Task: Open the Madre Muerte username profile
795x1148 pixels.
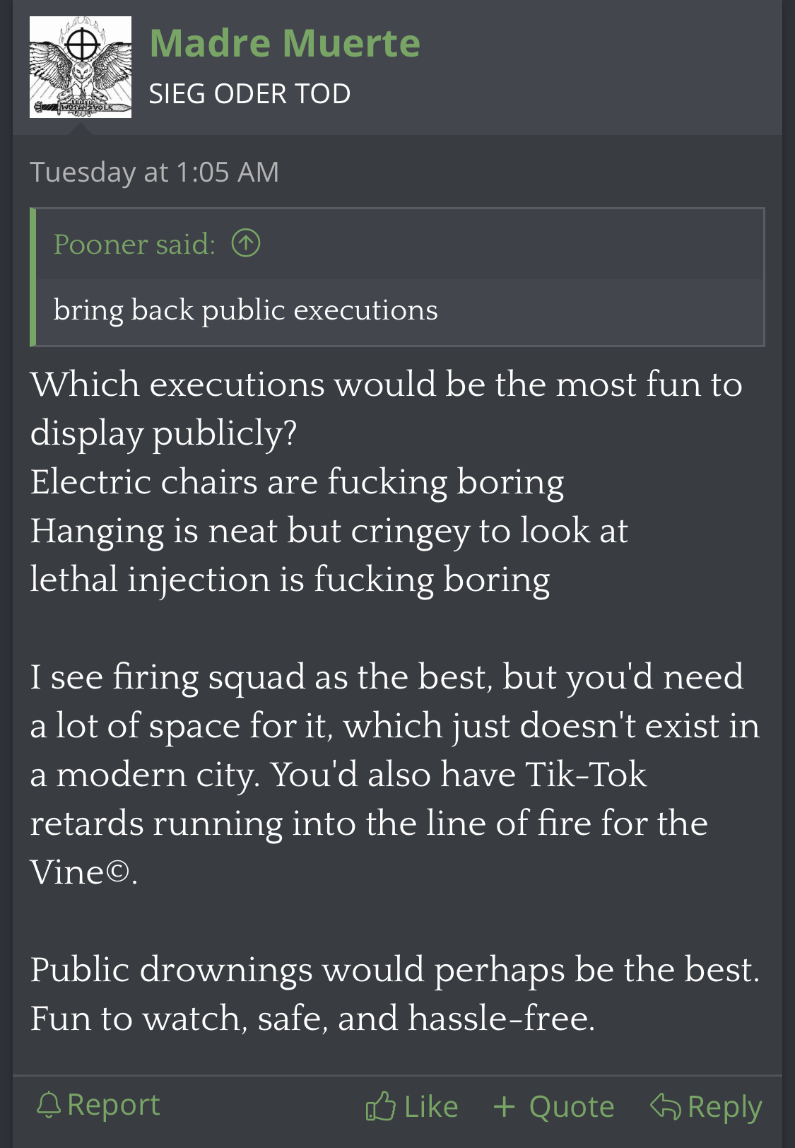Action: 285,43
